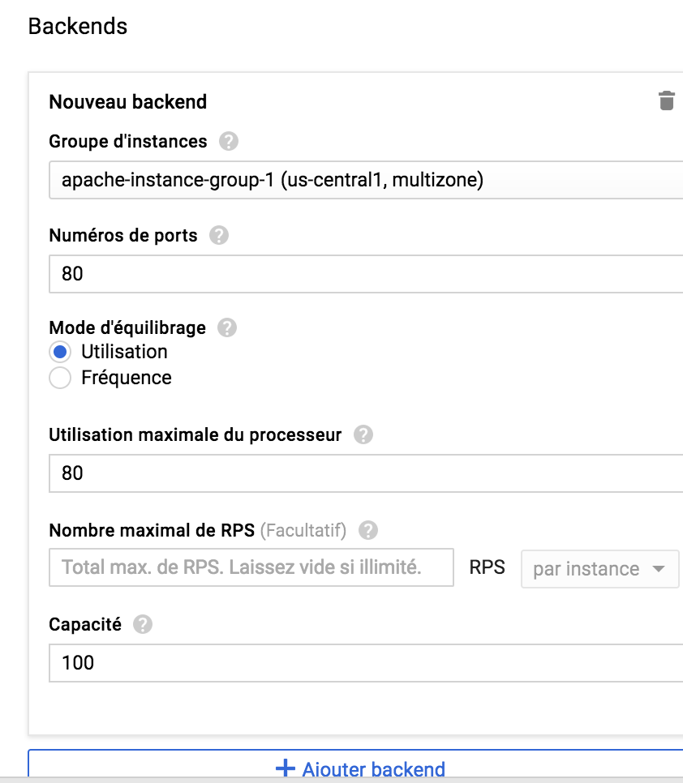Click the Backends page heading
The height and width of the screenshot is (783, 683).
tap(78, 26)
